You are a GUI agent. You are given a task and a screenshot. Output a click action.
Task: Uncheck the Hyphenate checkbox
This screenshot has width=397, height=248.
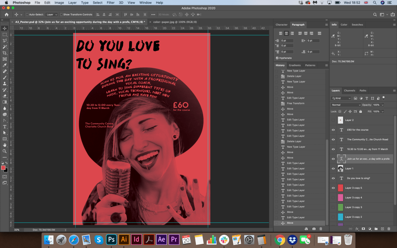click(x=277, y=58)
